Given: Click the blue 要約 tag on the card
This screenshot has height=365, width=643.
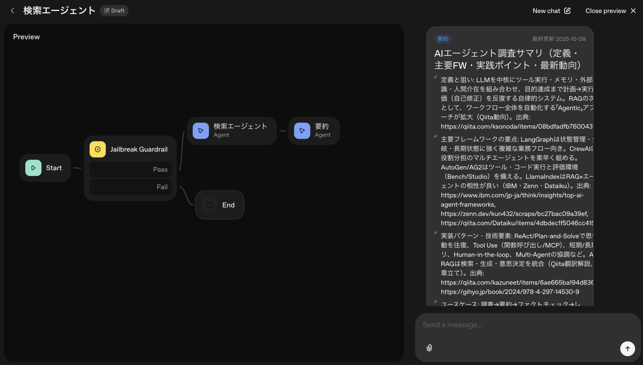Looking at the screenshot, I should (x=443, y=39).
